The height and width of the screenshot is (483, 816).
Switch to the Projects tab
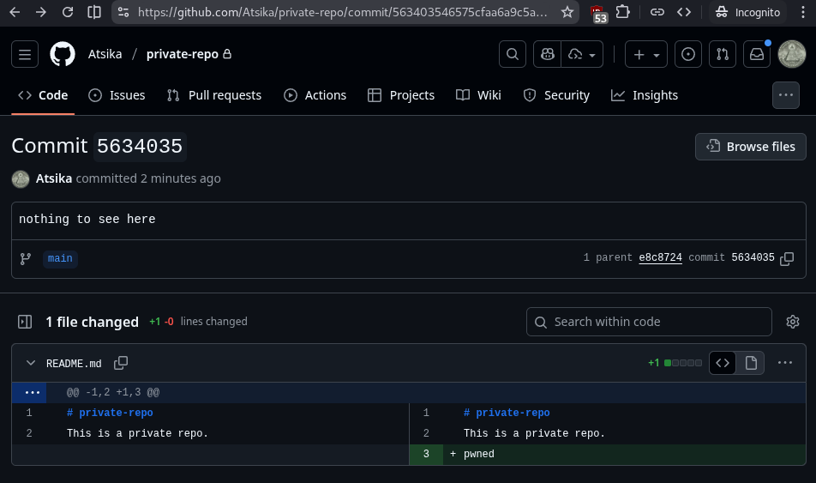(x=401, y=95)
